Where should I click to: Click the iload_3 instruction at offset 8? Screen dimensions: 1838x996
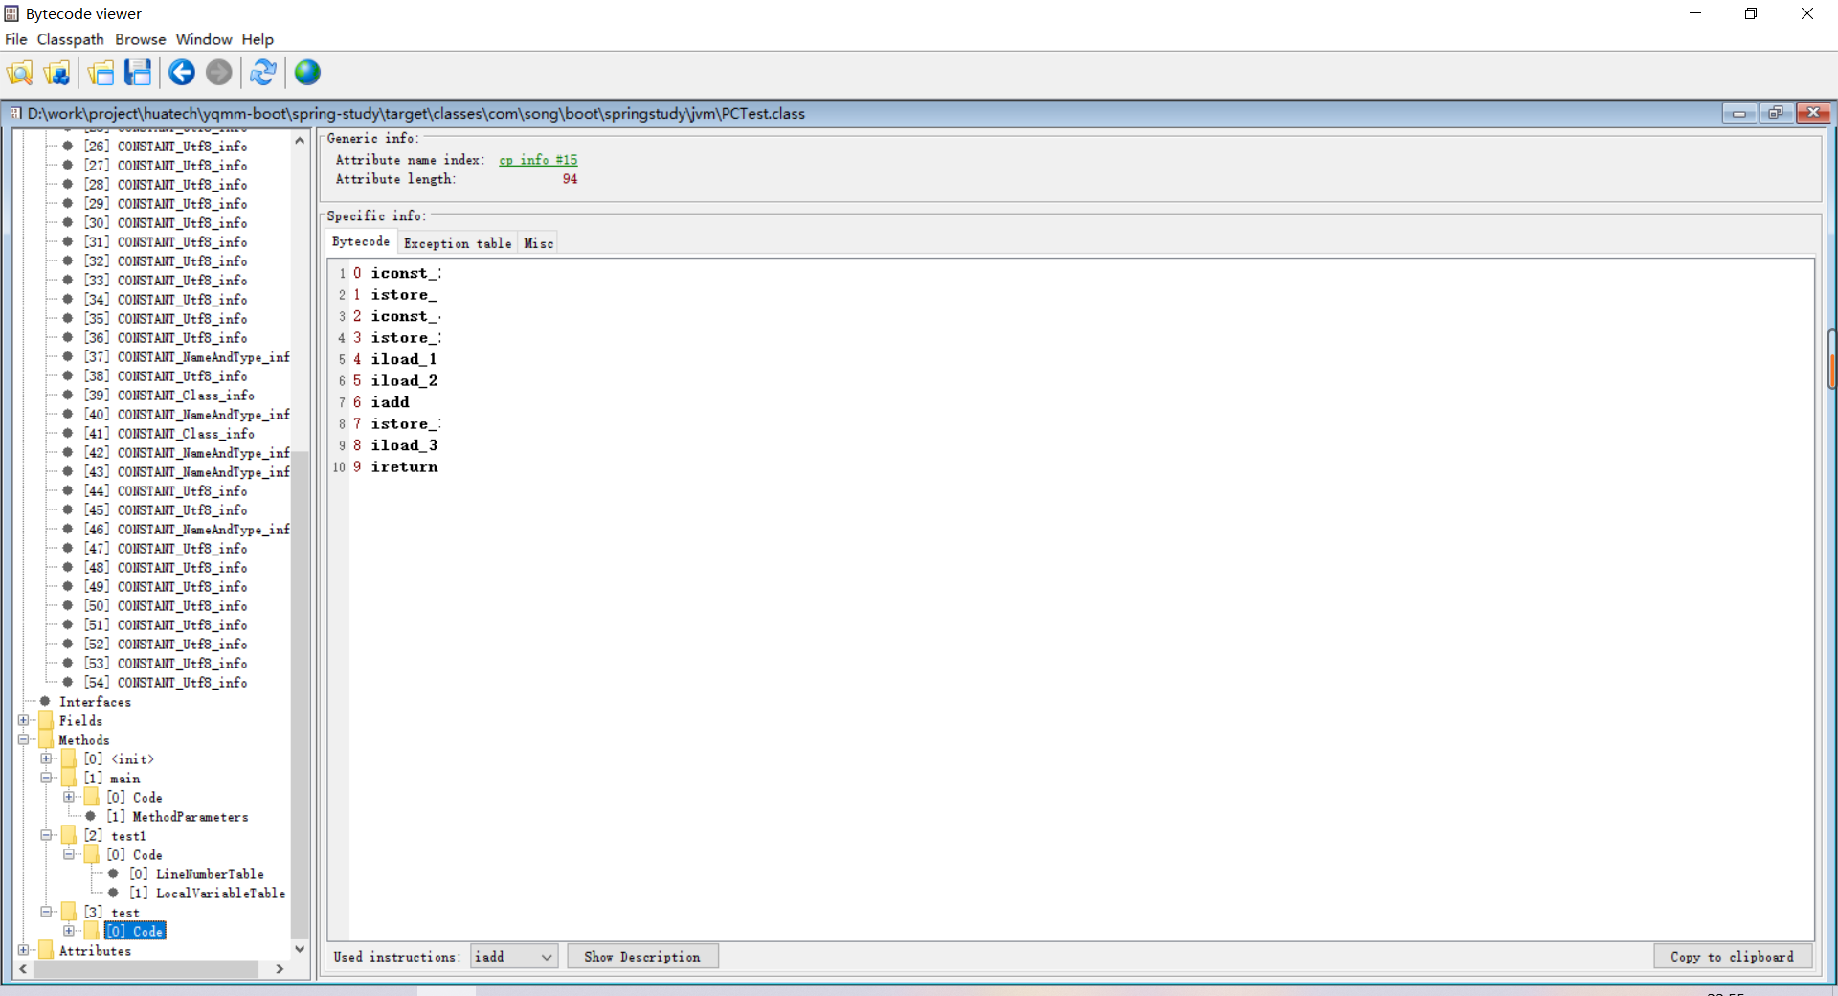click(x=404, y=445)
